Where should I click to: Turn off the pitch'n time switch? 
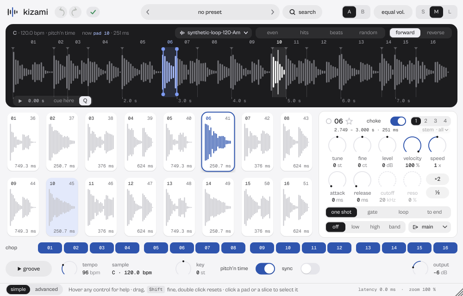pos(265,269)
